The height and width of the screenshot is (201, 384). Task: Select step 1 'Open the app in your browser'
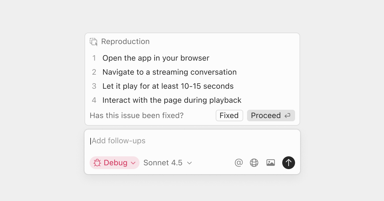pyautogui.click(x=156, y=58)
